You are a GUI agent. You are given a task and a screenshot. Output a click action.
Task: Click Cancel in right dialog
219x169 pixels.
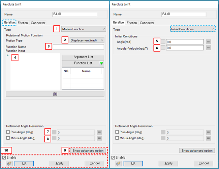tap(204, 163)
